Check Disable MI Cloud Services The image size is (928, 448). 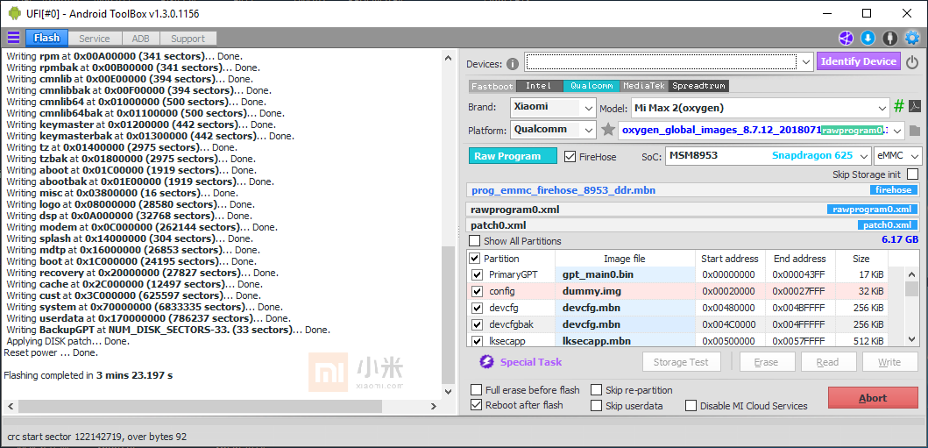(x=691, y=406)
